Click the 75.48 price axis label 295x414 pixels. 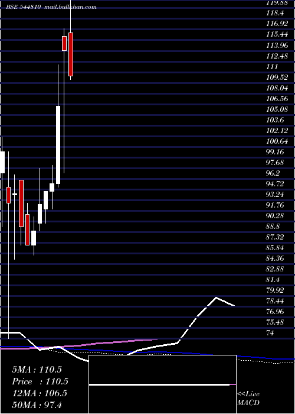pyautogui.click(x=275, y=322)
